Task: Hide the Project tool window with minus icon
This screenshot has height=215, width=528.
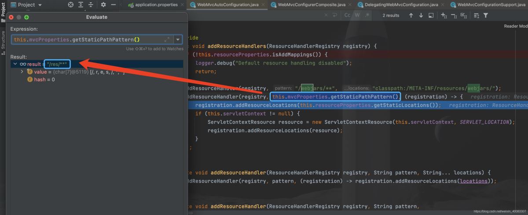Action: coord(114,5)
